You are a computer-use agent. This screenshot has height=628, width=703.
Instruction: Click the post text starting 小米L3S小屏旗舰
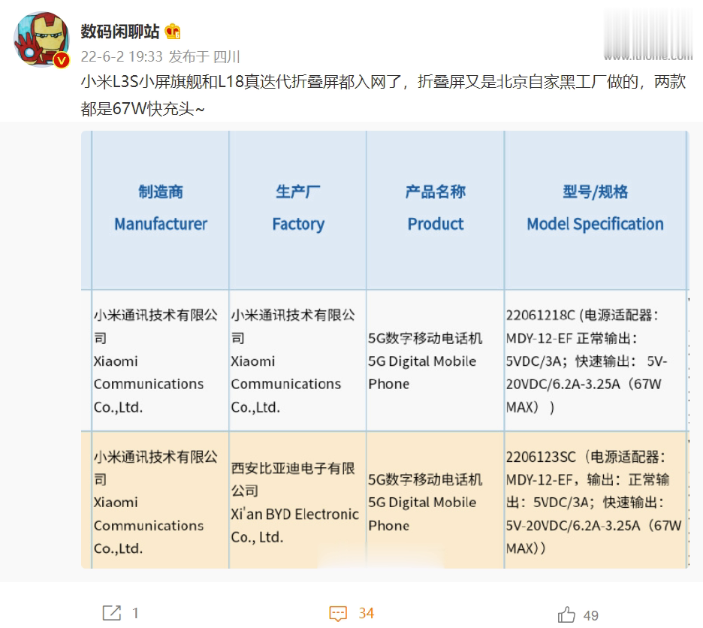383,82
